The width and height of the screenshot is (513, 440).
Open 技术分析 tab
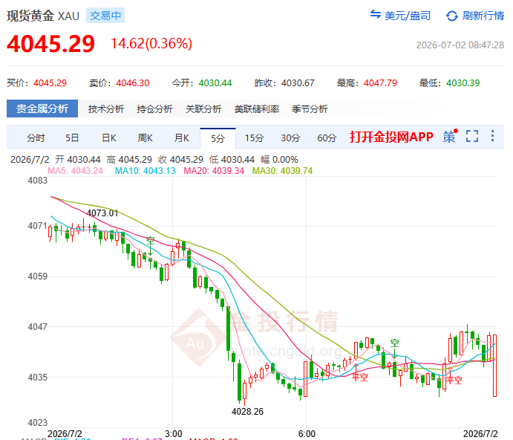point(105,109)
